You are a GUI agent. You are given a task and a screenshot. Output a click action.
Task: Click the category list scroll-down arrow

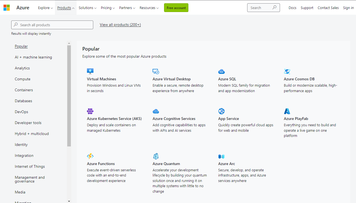click(69, 201)
